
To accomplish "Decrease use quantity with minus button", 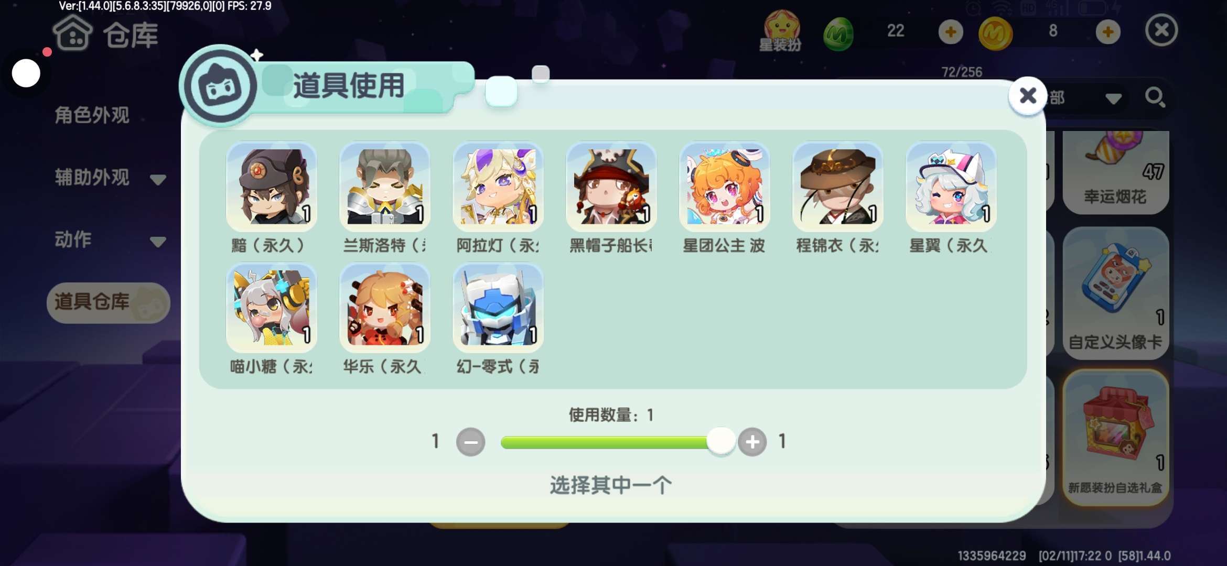I will pos(470,442).
